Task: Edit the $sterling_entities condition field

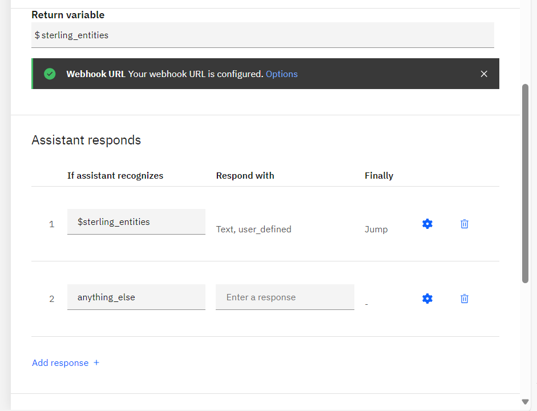Action: pyautogui.click(x=136, y=221)
